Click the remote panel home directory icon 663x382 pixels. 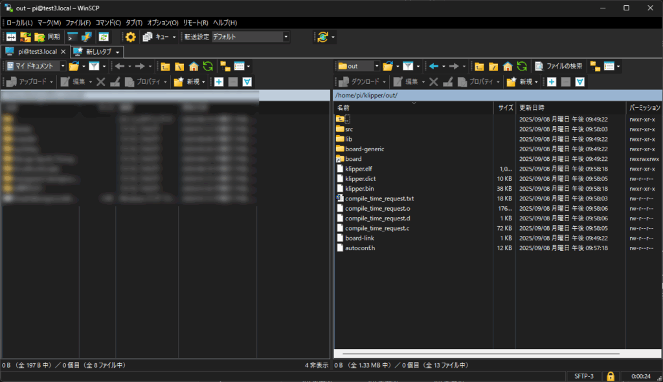(x=508, y=66)
